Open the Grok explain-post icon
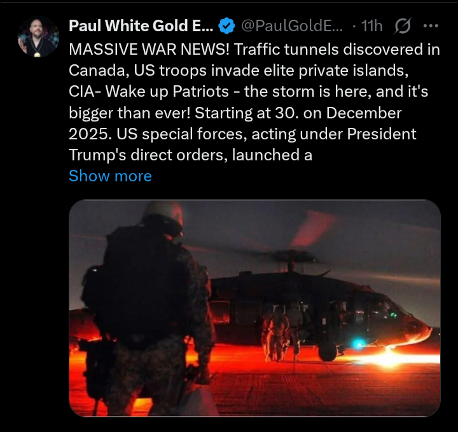The width and height of the screenshot is (458, 432). tap(403, 25)
